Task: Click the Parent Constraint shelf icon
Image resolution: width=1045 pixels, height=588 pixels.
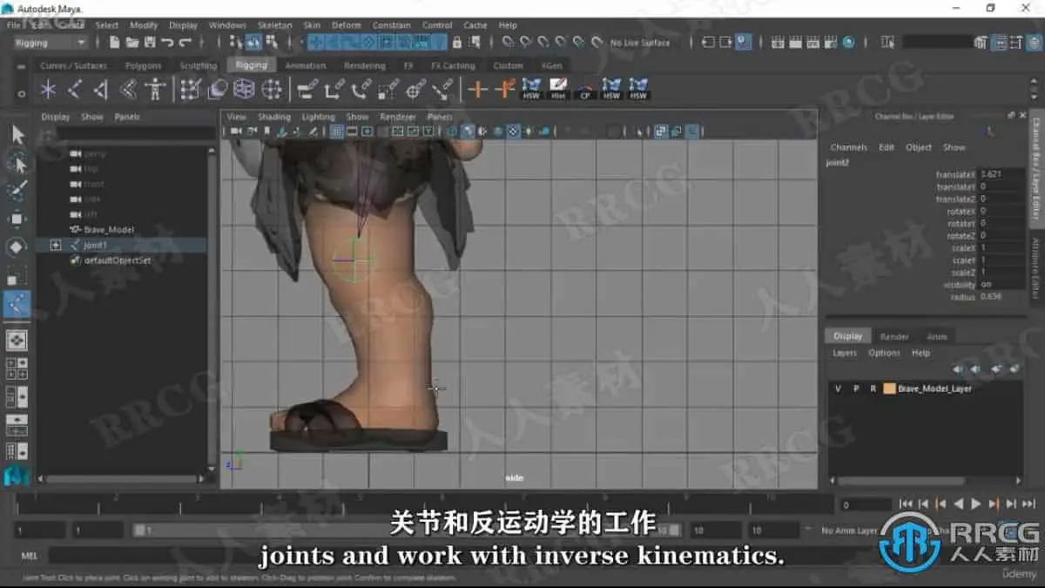Action: 306,89
